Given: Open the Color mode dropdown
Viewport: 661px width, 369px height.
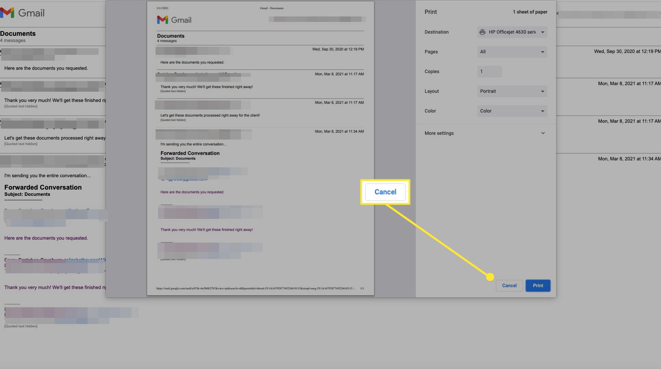Looking at the screenshot, I should [512, 111].
